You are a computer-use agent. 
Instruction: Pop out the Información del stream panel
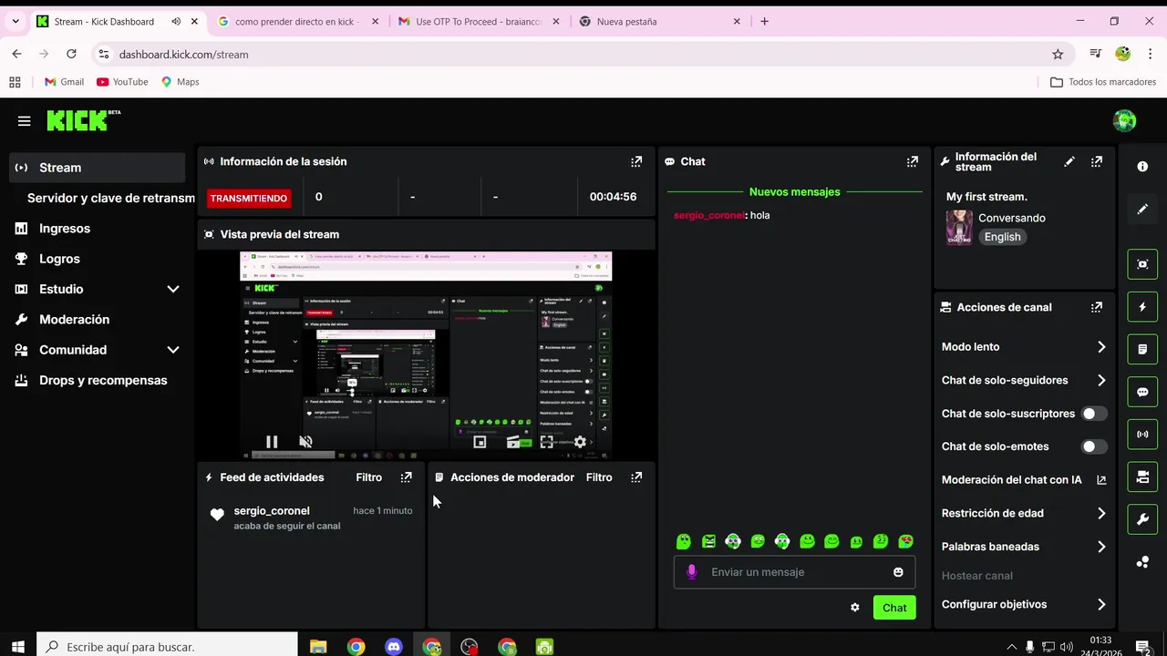point(1097,161)
